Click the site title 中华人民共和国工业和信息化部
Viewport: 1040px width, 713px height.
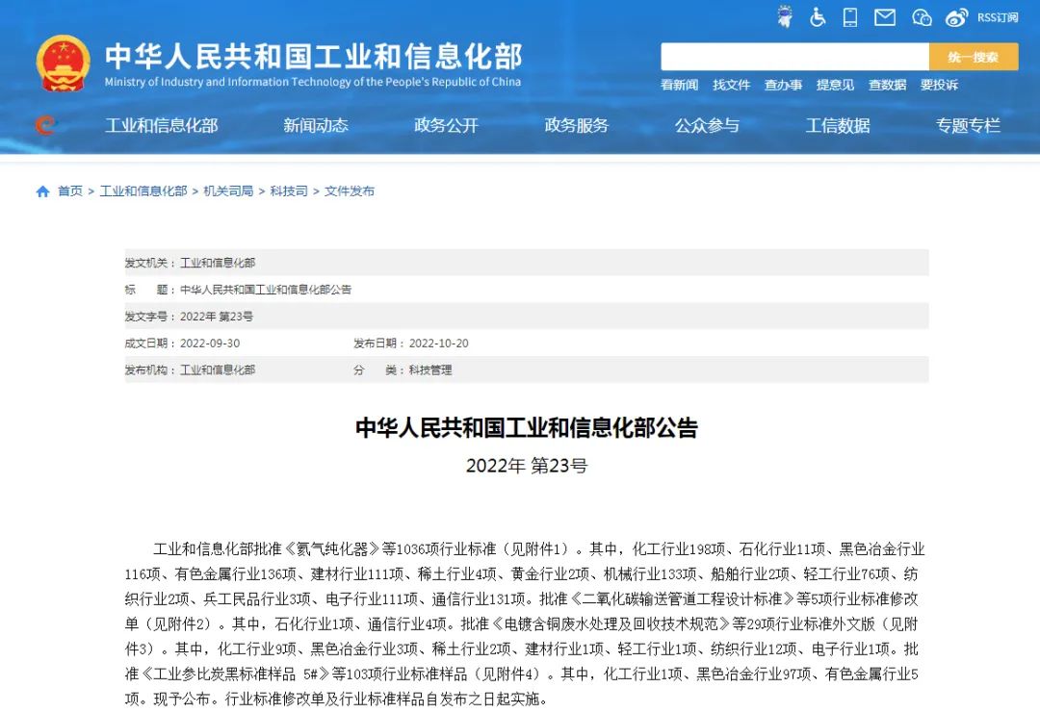click(314, 56)
